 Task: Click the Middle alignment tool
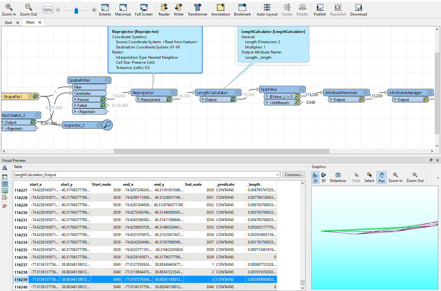click(302, 10)
